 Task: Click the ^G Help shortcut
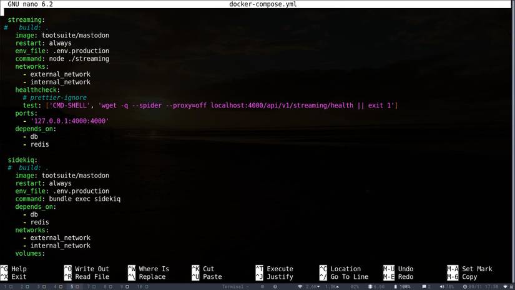(14, 269)
